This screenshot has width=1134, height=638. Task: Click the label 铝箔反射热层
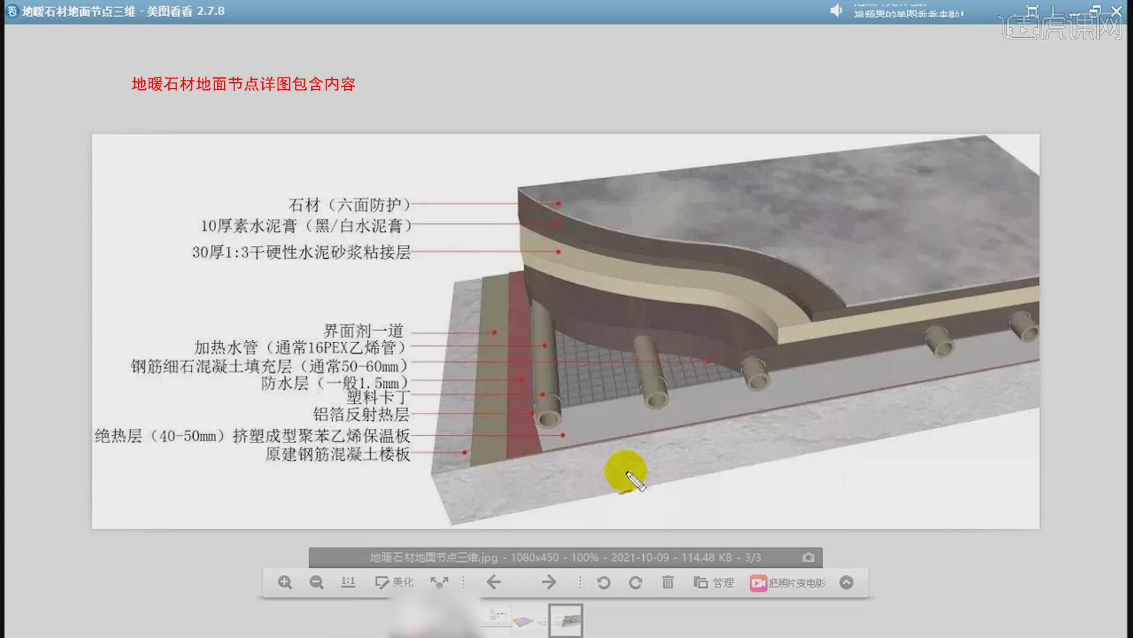(x=361, y=414)
